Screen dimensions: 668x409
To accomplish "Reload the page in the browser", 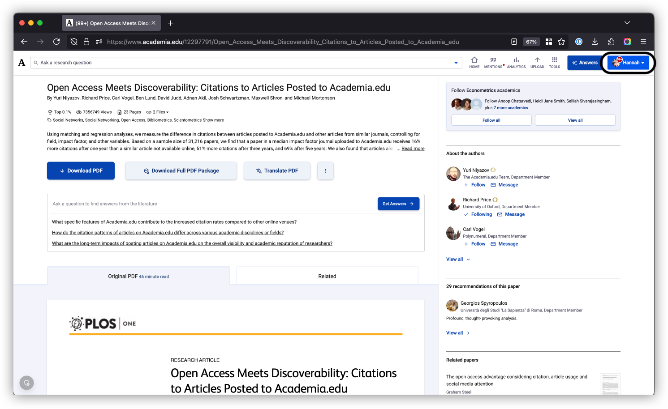I will (x=56, y=42).
